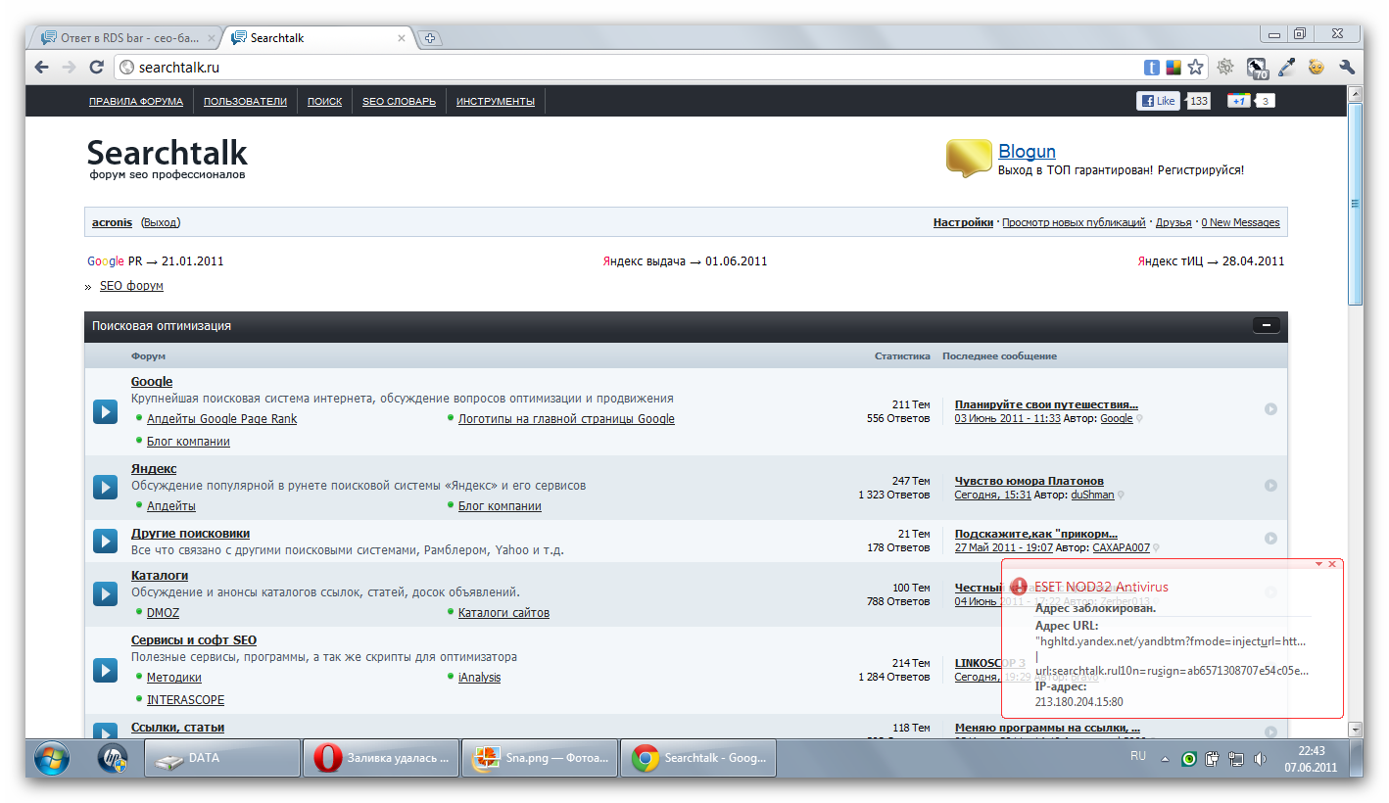This screenshot has height=803, width=1389.
Task: Log out via the Выход link
Action: click(161, 222)
